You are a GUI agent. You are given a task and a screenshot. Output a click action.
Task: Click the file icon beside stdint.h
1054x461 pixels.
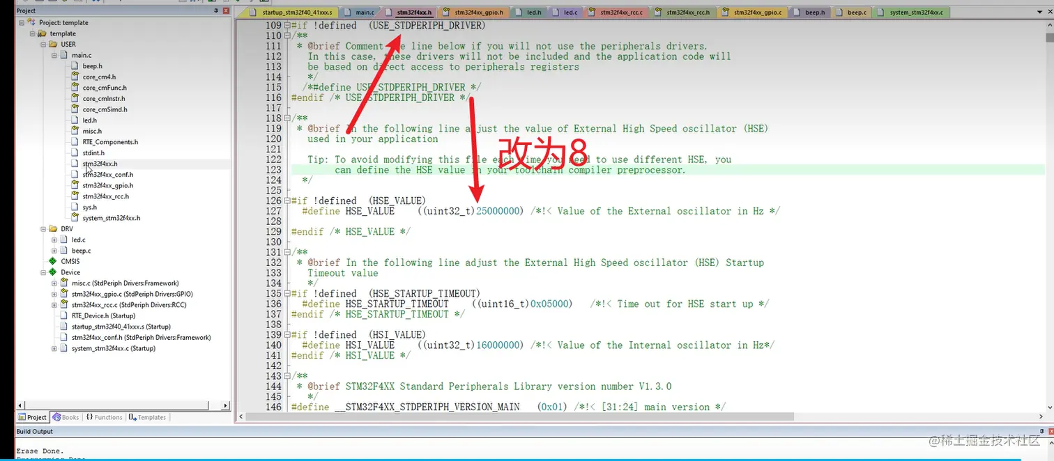(75, 153)
